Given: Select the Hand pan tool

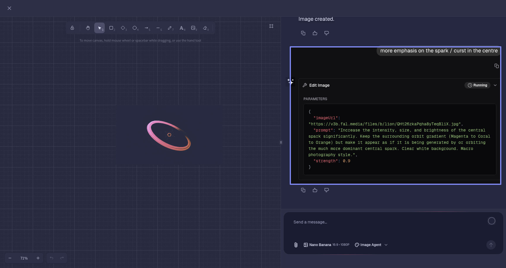Looking at the screenshot, I should 88,28.
